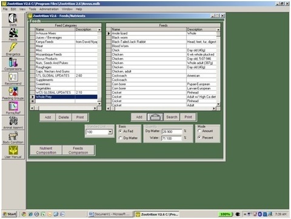Open the Animal Assmnt zebra icon
291x219 pixels.
pyautogui.click(x=13, y=123)
